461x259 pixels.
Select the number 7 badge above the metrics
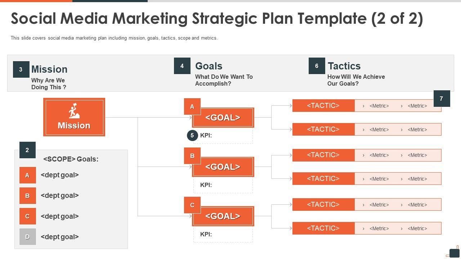pos(441,99)
